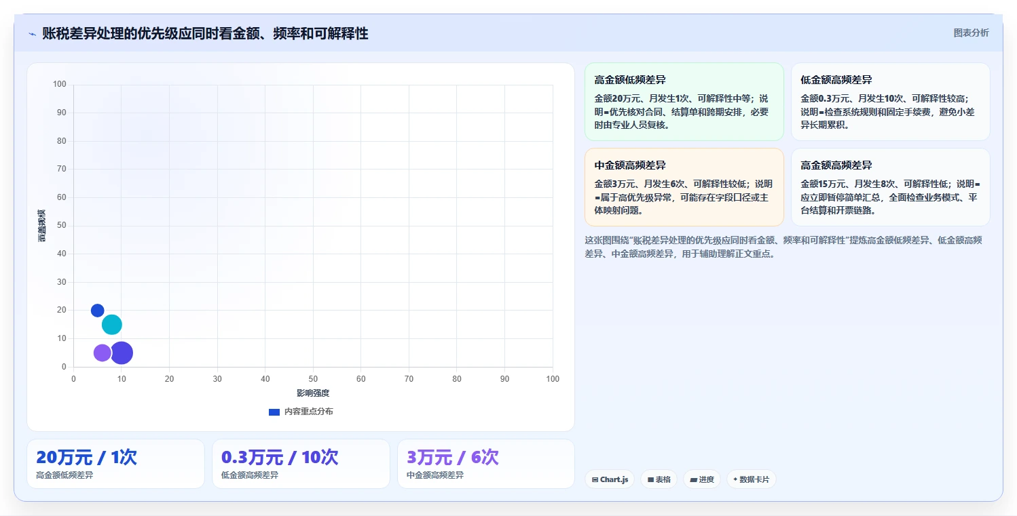Click description text 金额0.3万元、月发生10次

[x=889, y=111]
